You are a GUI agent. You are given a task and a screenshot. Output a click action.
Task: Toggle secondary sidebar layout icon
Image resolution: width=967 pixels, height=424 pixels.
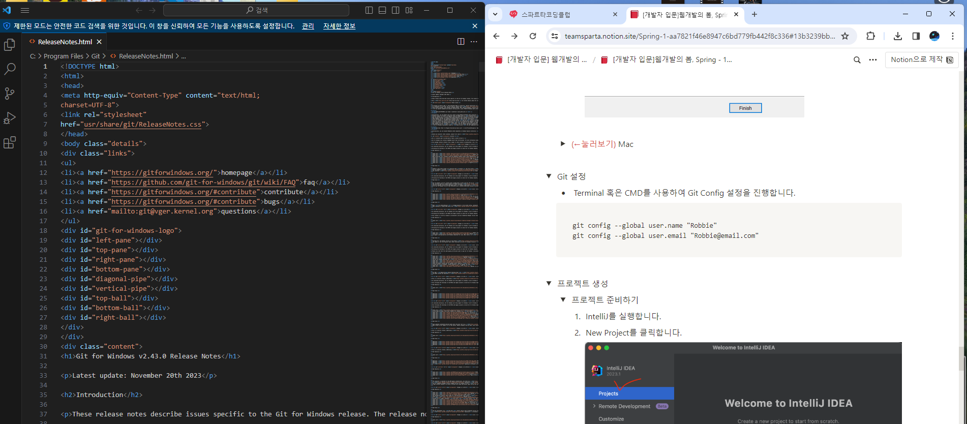[x=396, y=10]
